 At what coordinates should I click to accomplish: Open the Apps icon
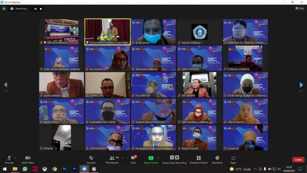tap(233, 158)
